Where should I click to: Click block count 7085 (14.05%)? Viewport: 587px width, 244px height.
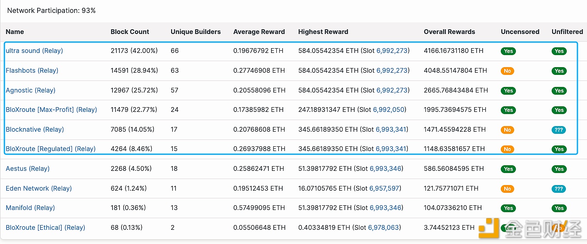coord(132,130)
